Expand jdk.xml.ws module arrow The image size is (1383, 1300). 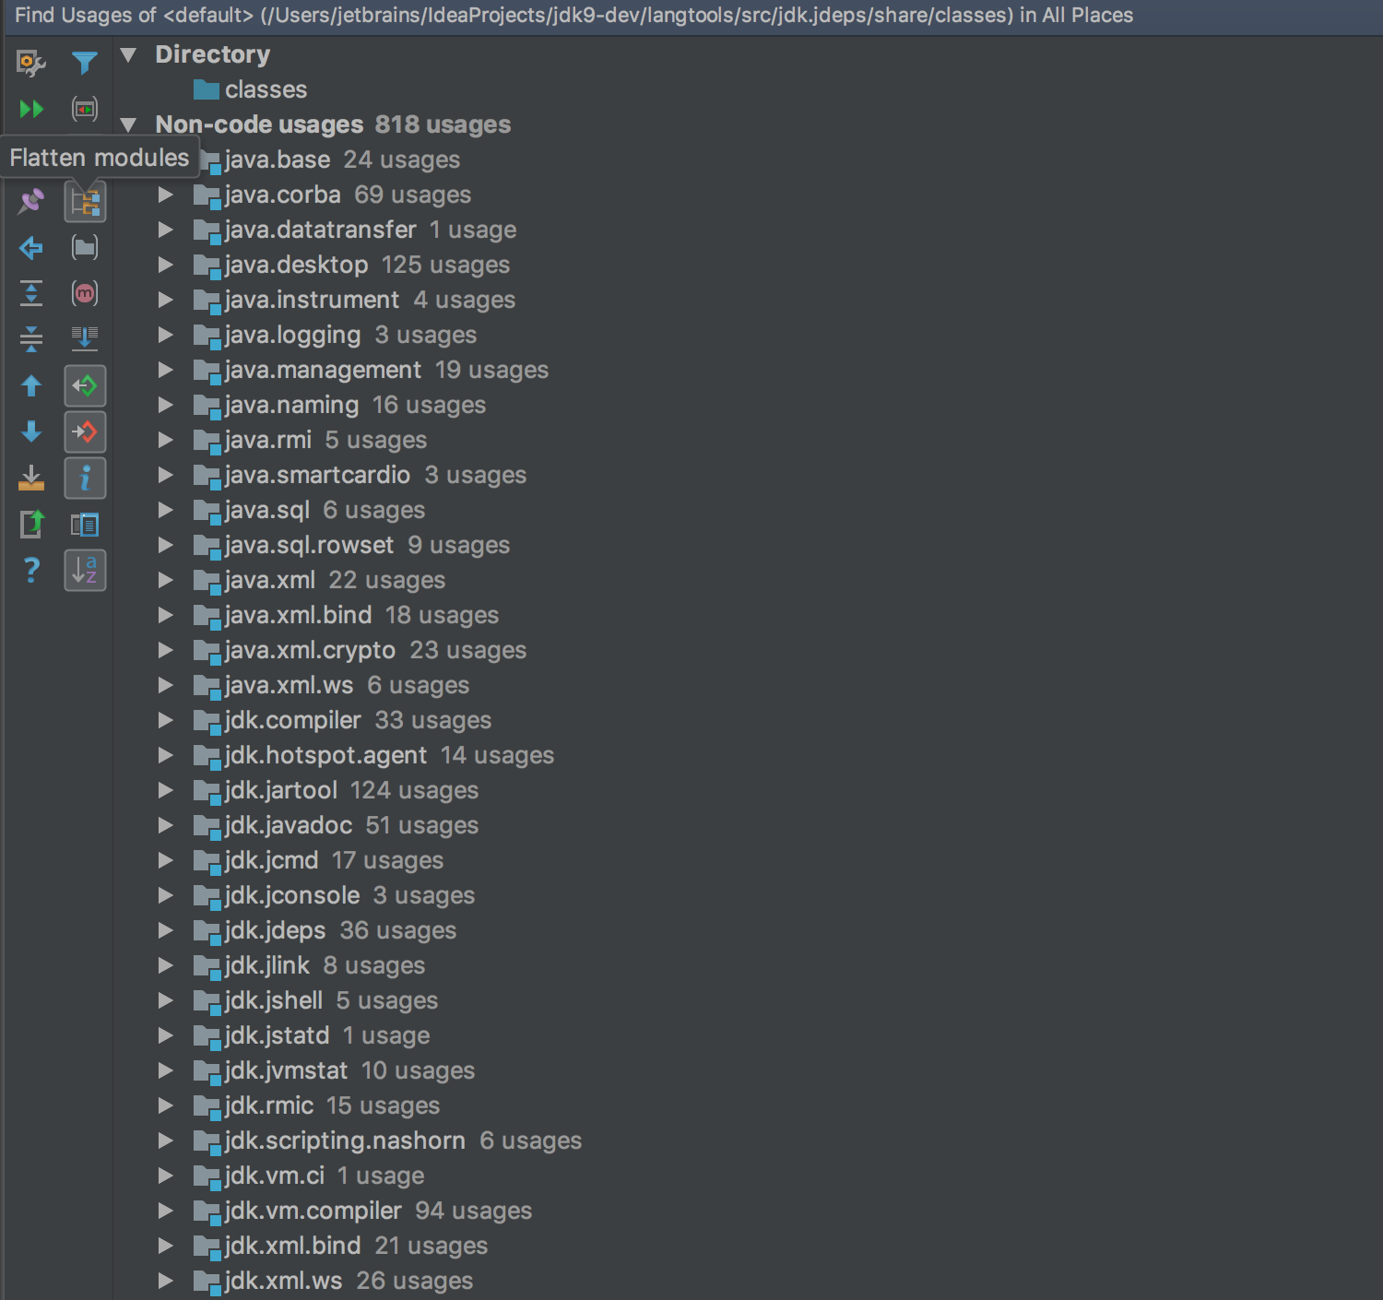coord(166,1281)
